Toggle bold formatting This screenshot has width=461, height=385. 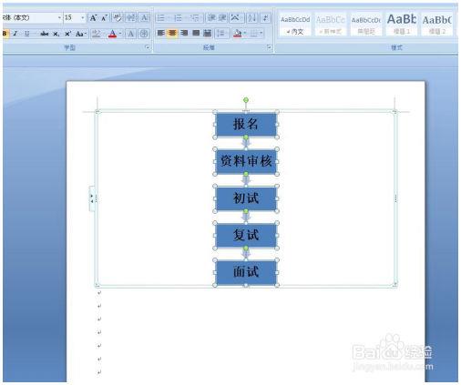pos(5,34)
